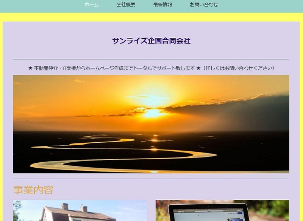Open the laptop computer photo

(x=222, y=210)
